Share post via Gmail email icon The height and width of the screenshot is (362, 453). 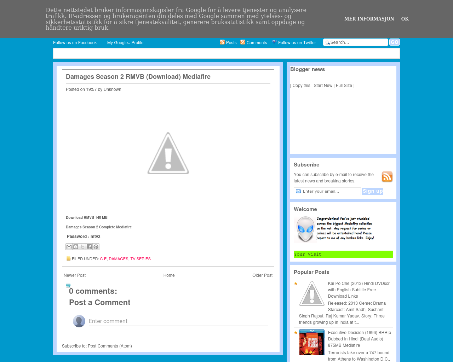pyautogui.click(x=69, y=247)
